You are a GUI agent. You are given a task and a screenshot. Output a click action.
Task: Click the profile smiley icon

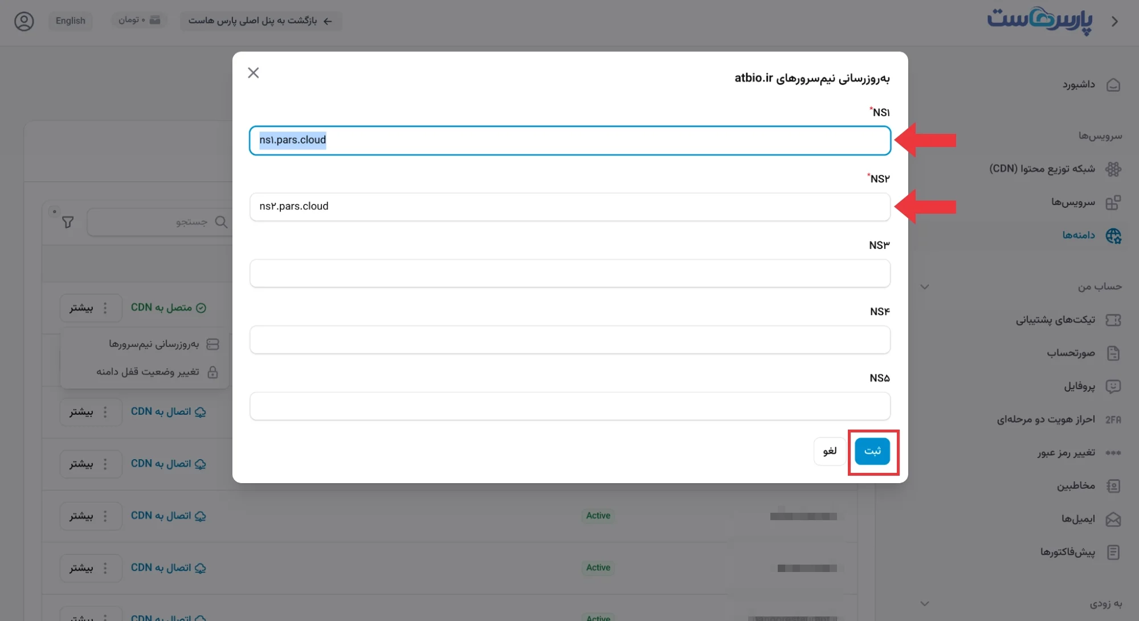[1113, 386]
